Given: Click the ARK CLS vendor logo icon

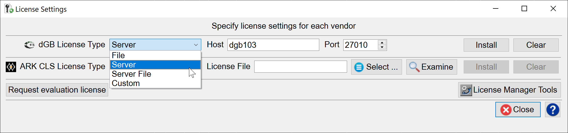Looking at the screenshot, I should click(x=11, y=67).
